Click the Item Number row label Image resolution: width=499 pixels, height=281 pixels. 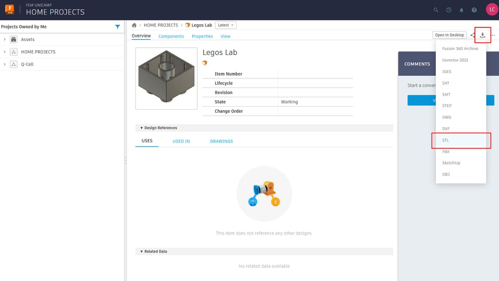(x=228, y=74)
